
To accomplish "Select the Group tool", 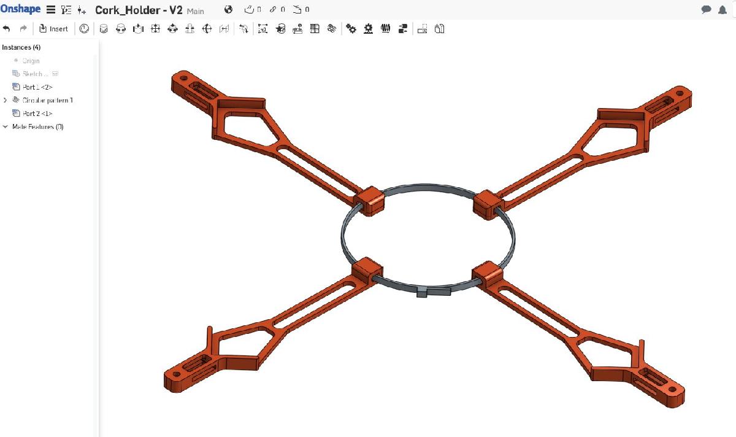I will tap(263, 28).
